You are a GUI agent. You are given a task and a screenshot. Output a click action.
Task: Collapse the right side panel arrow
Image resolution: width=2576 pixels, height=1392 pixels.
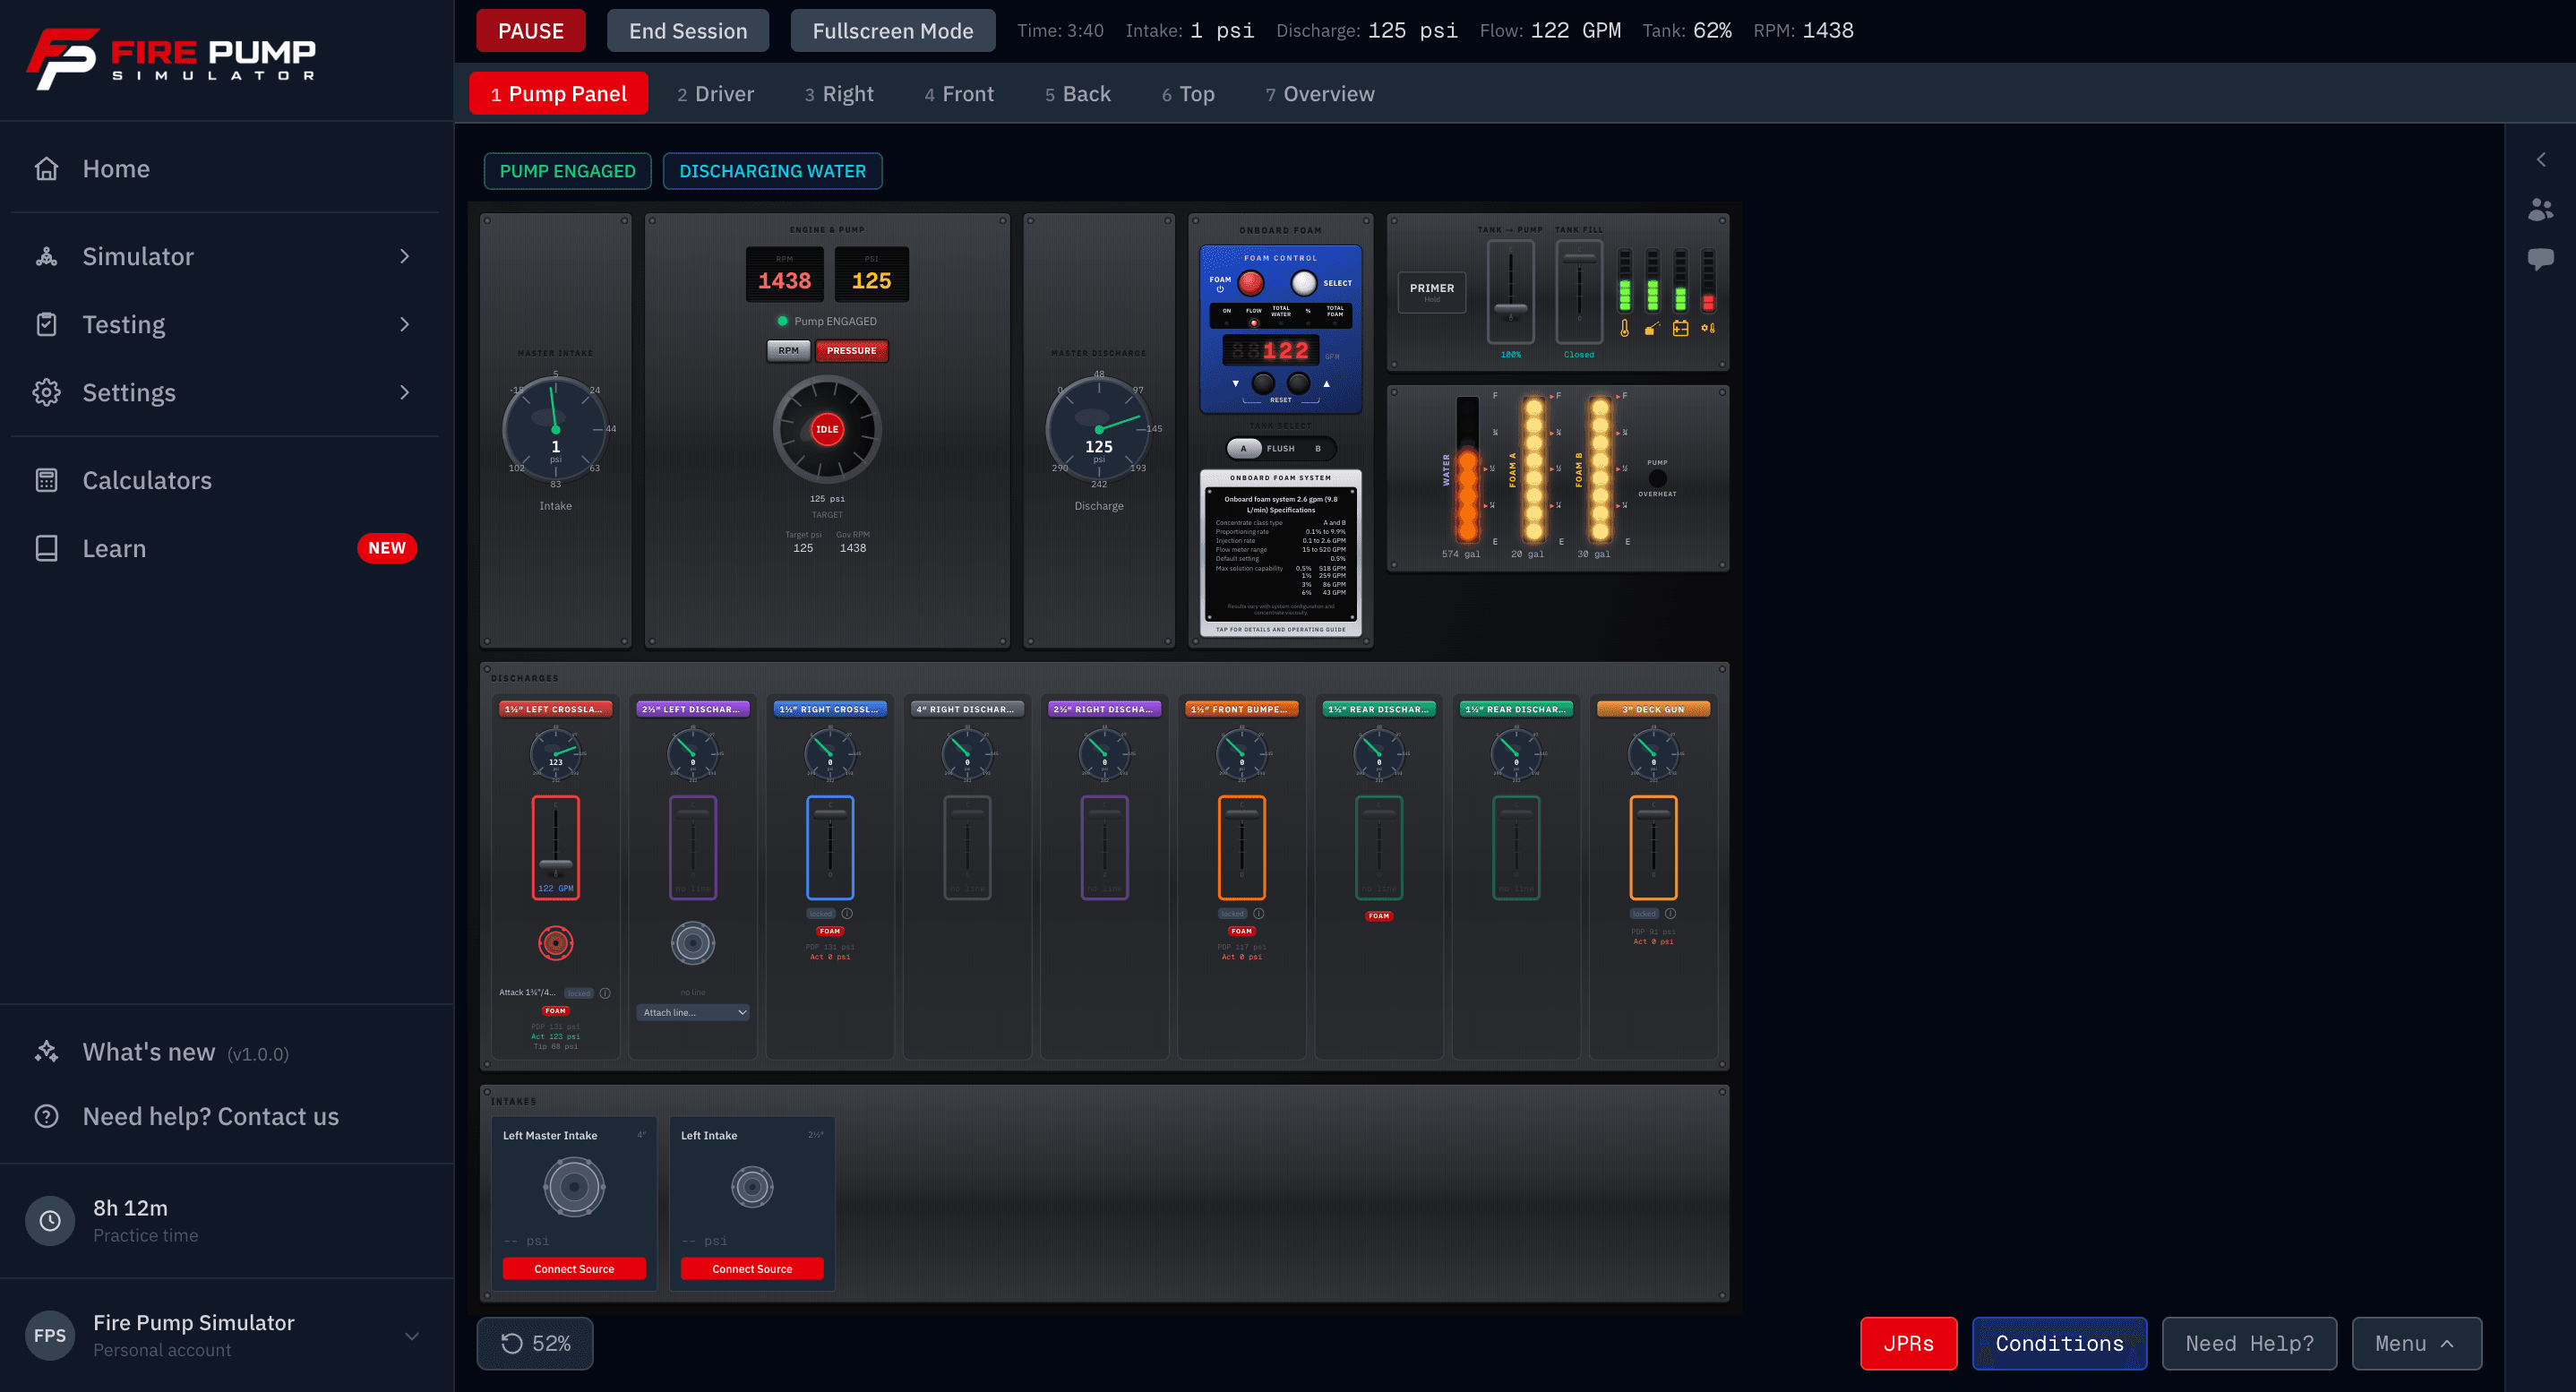(2540, 160)
